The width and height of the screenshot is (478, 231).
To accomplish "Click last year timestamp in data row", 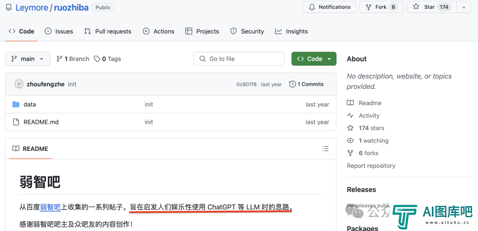I will (x=317, y=104).
